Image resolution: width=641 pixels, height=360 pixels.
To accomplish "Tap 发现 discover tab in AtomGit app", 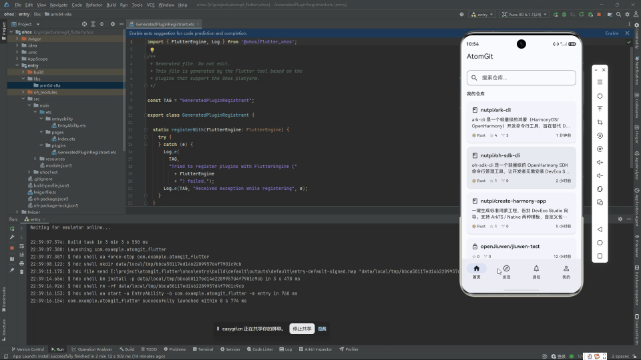I will 507,271.
